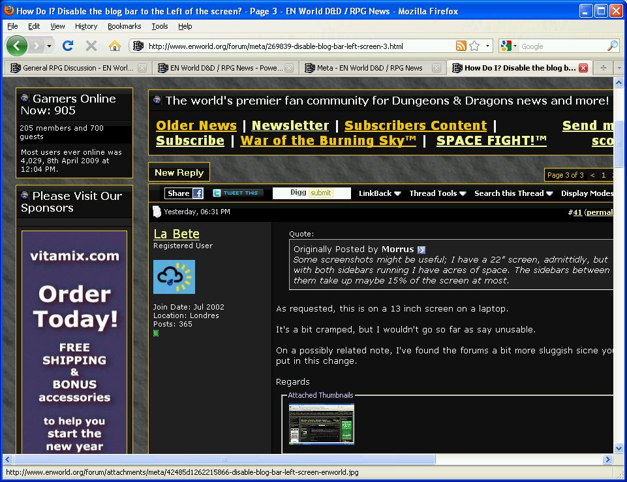The image size is (627, 482).
Task: Follow the Subscribers Content link
Action: [x=415, y=125]
